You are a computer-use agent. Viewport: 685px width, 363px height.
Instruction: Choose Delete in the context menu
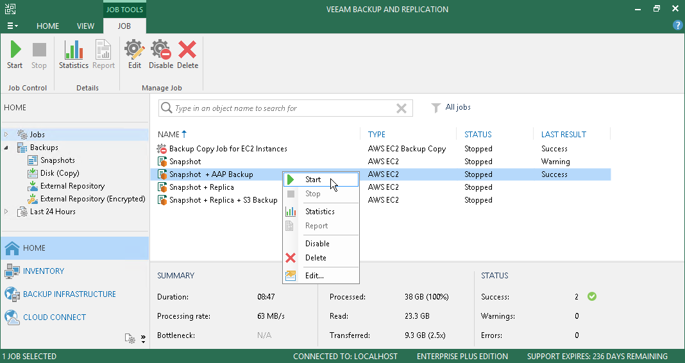[x=321, y=258]
